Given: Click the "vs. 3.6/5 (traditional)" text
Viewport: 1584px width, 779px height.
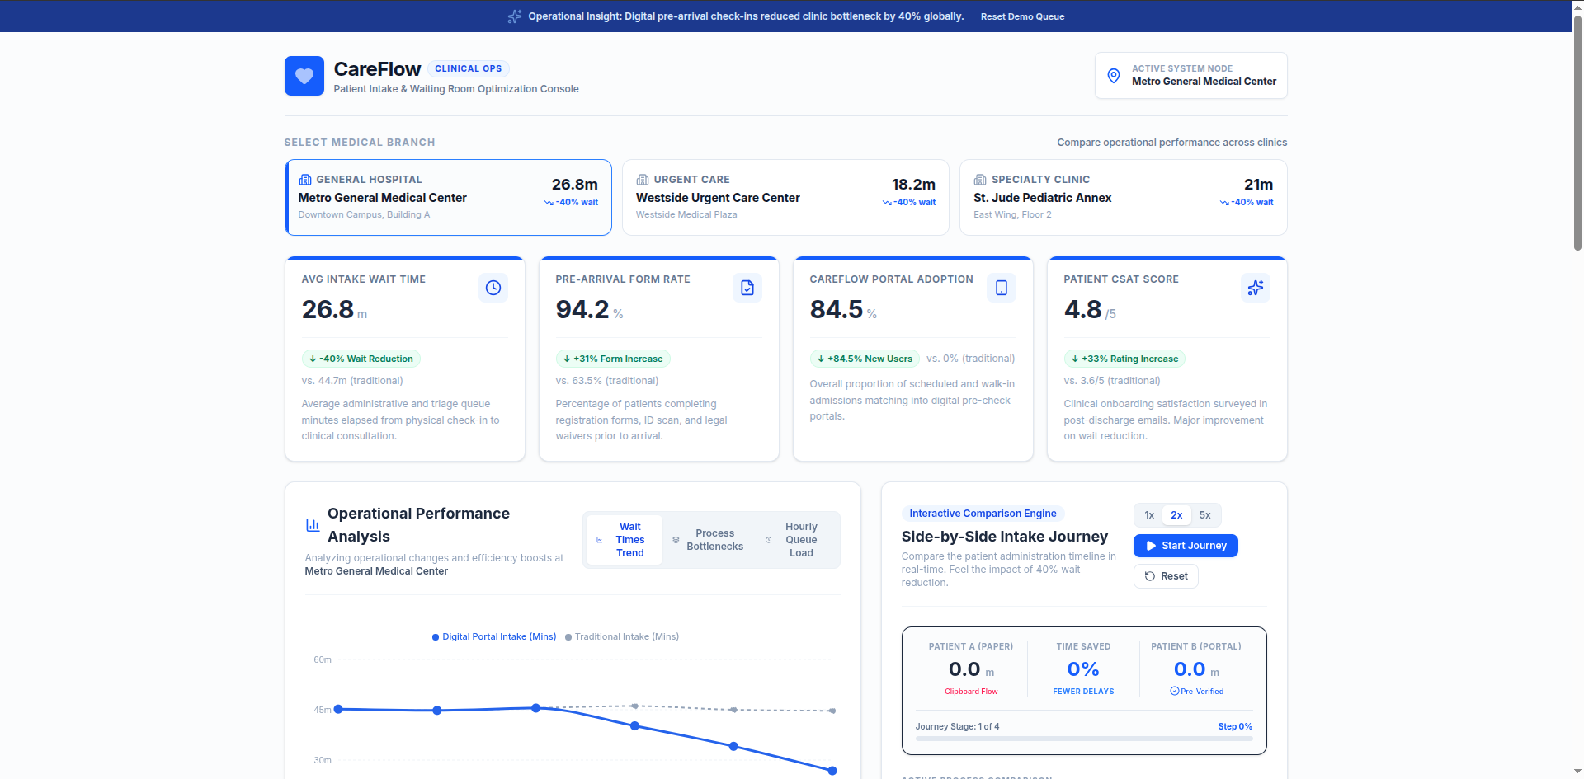Looking at the screenshot, I should point(1112,381).
